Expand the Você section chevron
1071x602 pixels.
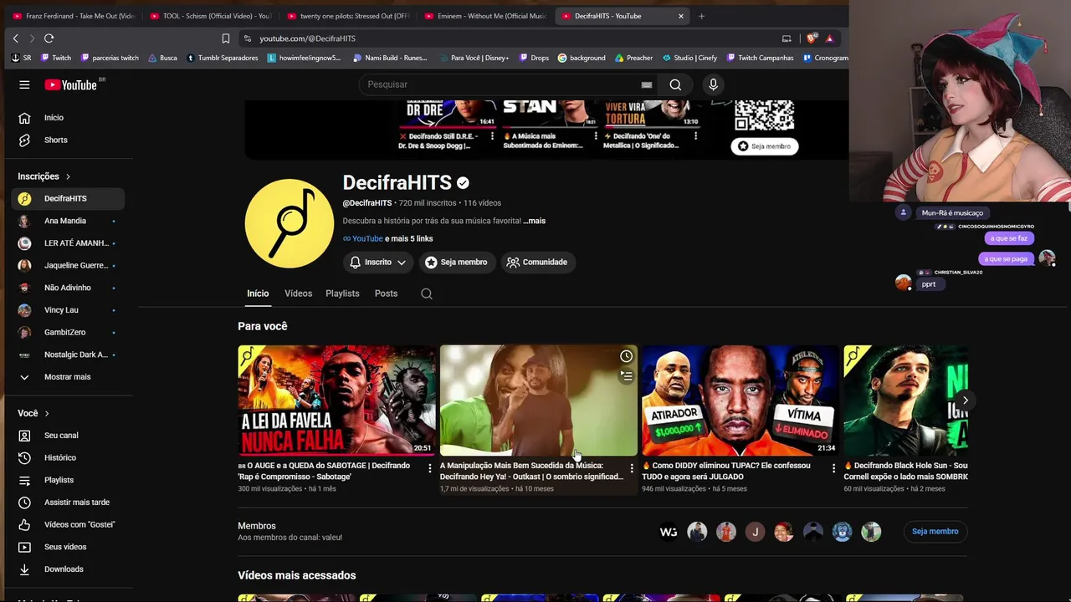coord(47,413)
